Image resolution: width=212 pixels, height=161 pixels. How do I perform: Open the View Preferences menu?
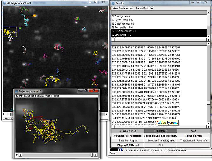point(123,8)
